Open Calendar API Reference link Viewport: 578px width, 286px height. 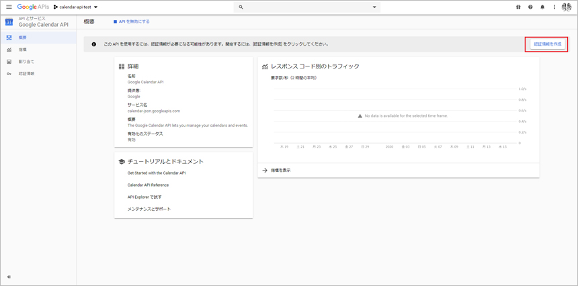[x=148, y=185]
